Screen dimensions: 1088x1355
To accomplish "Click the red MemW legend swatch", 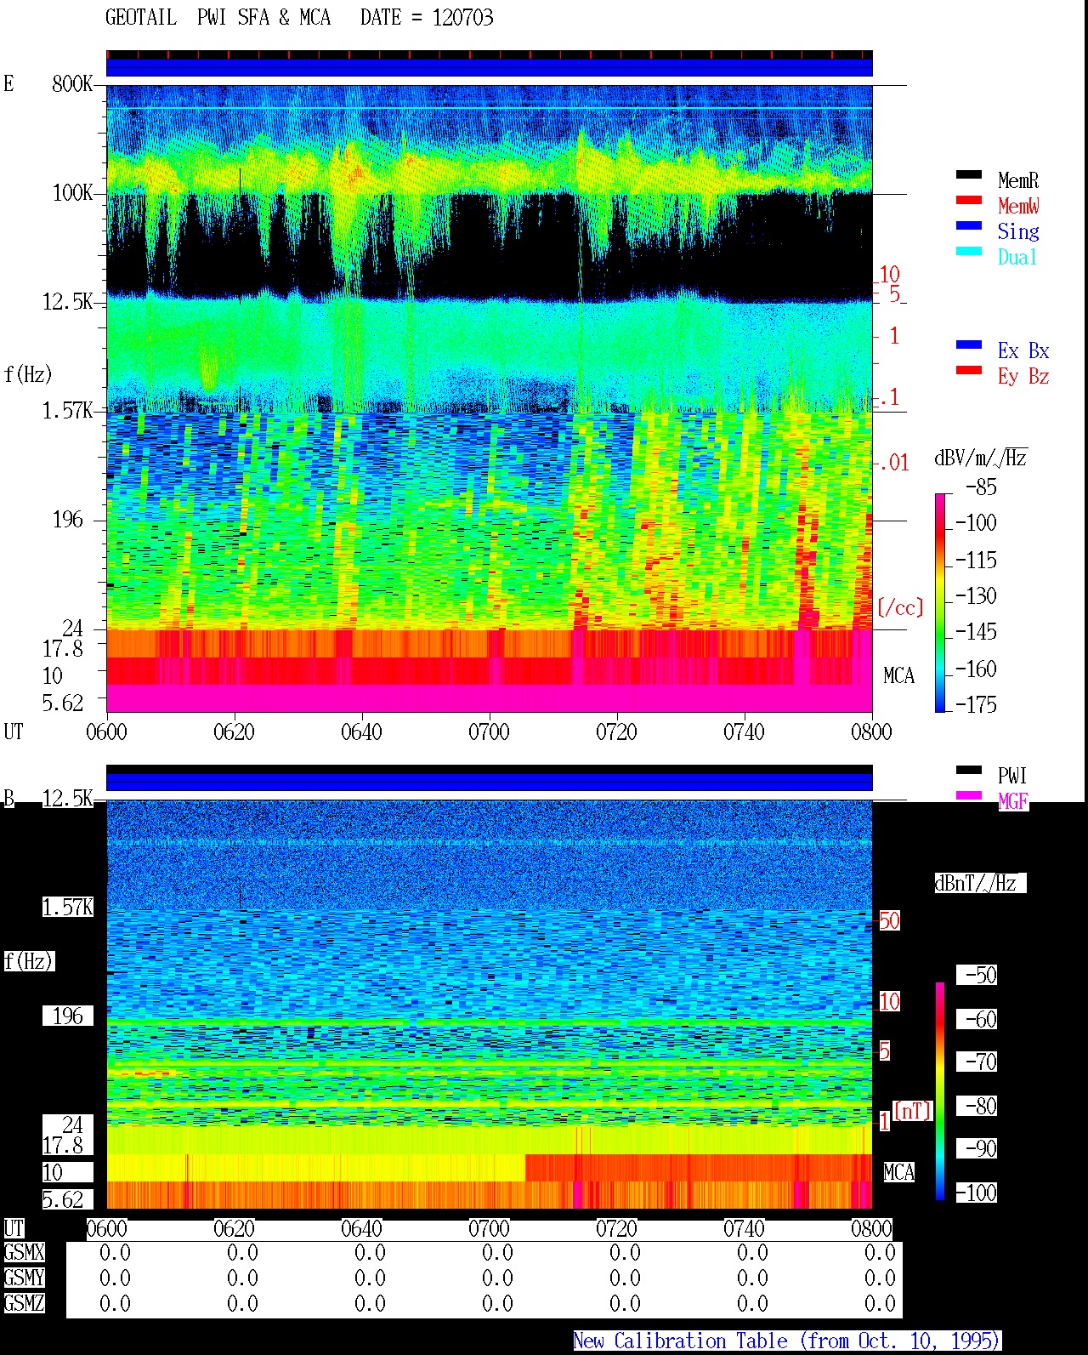I will click(969, 201).
